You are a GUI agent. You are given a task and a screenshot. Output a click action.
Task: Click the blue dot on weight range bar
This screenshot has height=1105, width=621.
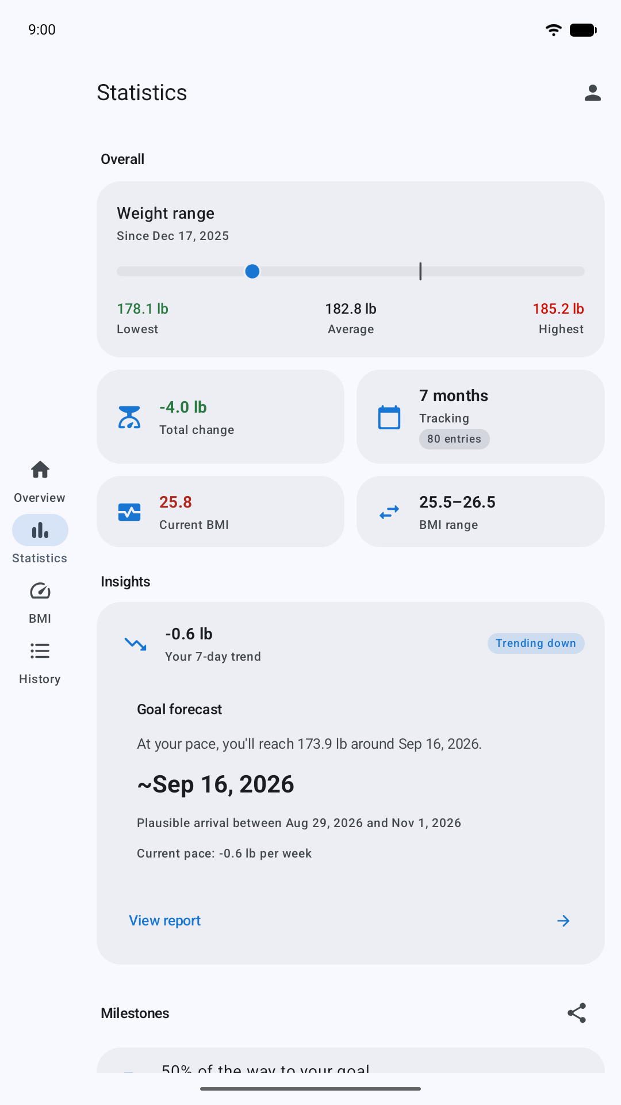tap(252, 271)
